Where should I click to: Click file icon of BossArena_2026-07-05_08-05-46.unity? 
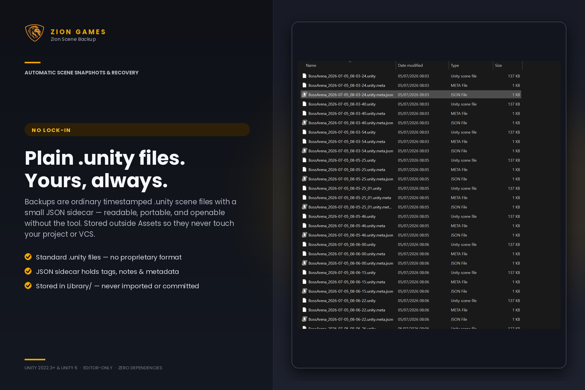click(x=304, y=216)
